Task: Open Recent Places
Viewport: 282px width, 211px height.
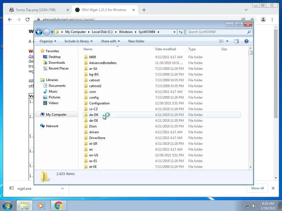Action: pos(58,68)
